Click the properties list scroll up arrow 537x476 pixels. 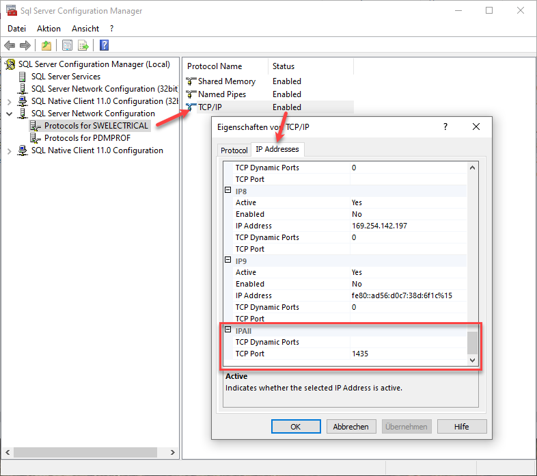point(472,168)
